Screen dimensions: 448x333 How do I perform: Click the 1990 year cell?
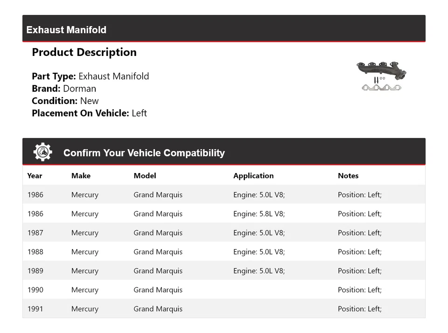point(35,290)
